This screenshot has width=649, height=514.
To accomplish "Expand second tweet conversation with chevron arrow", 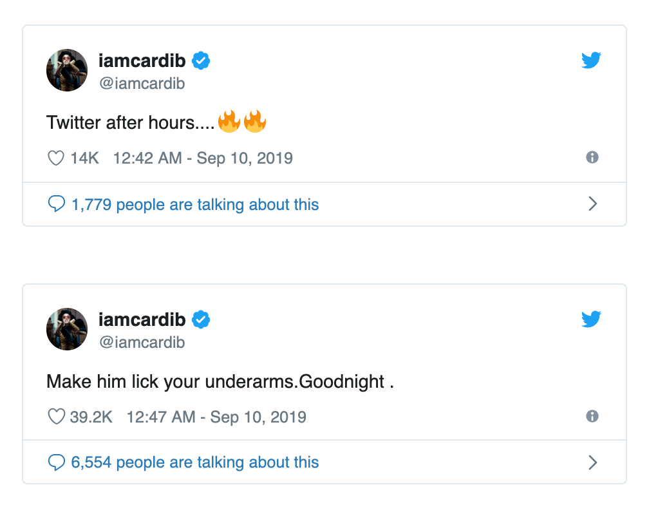I will [593, 462].
